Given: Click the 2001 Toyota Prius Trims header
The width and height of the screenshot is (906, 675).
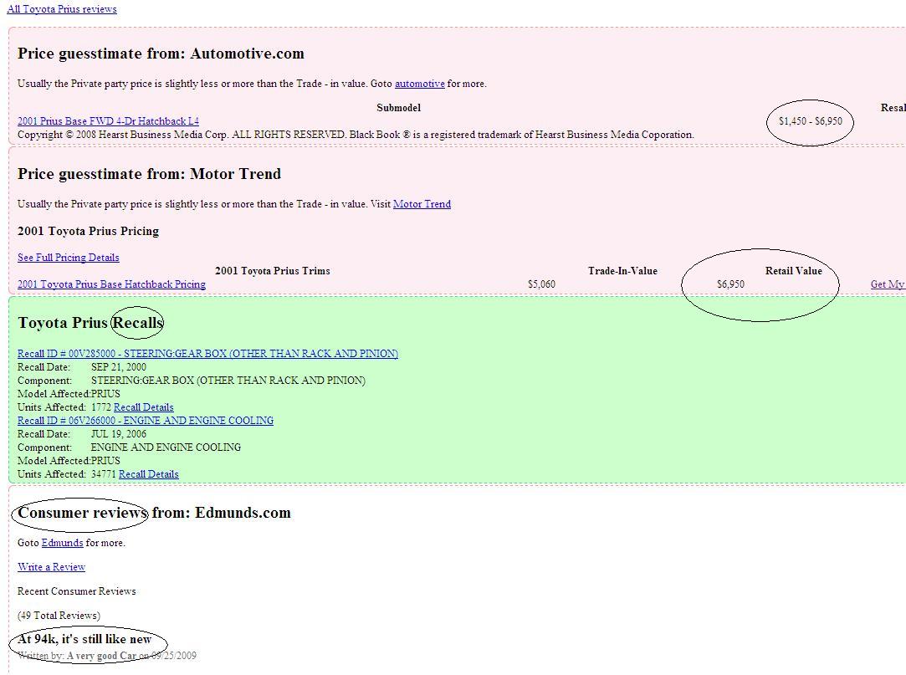Looking at the screenshot, I should pyautogui.click(x=272, y=270).
